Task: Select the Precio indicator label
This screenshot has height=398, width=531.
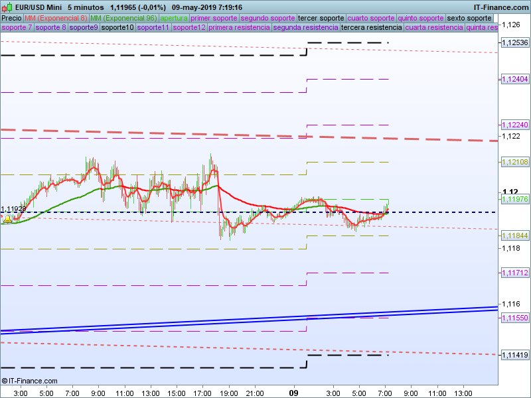Action: tap(12, 18)
